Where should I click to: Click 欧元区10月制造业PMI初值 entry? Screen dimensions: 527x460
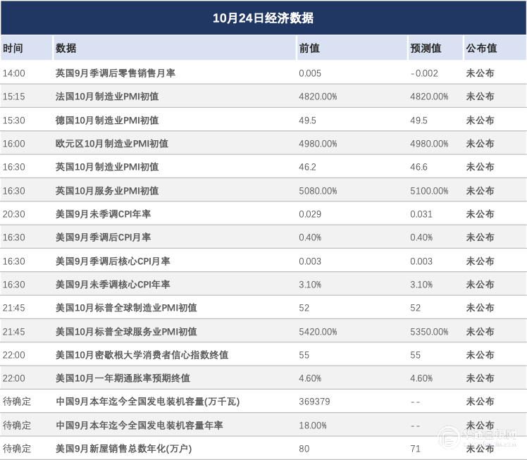(112, 144)
